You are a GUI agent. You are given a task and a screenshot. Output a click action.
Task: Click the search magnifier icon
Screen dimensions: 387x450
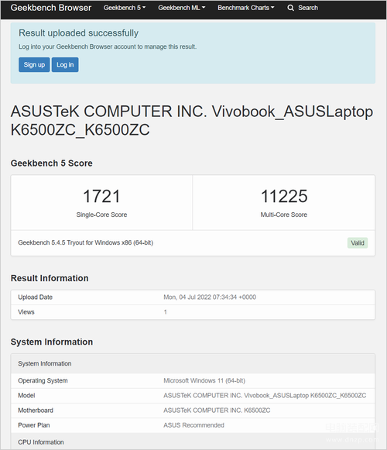point(290,8)
